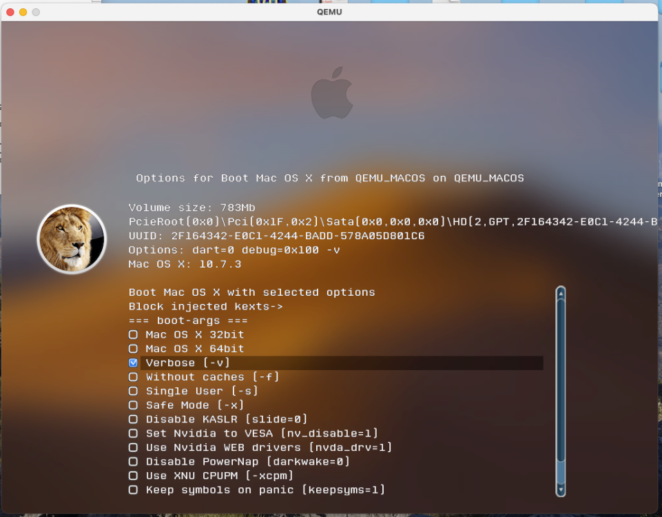This screenshot has width=662, height=517.
Task: Enable Use XNU CPUPM (-xcpm) option
Action: [134, 476]
